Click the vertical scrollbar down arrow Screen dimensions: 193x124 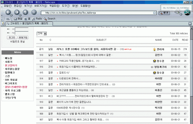191,122
